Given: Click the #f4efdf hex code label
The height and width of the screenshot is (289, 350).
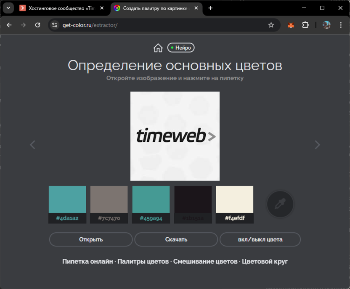Looking at the screenshot, I should coord(235,218).
